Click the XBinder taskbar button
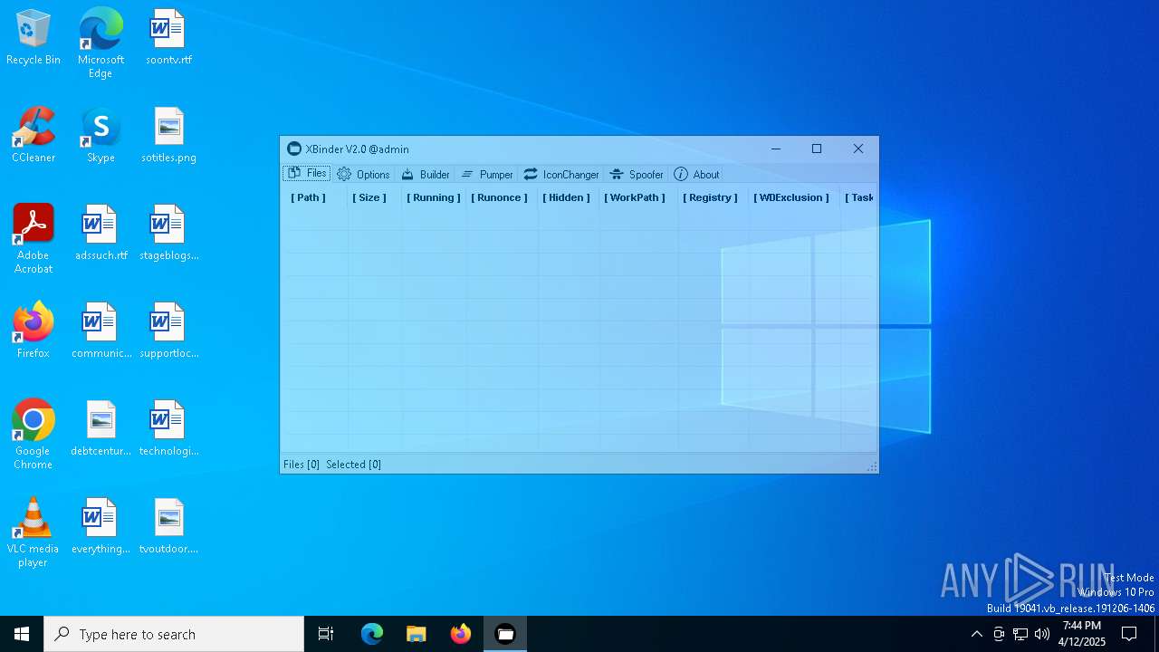 click(x=505, y=634)
